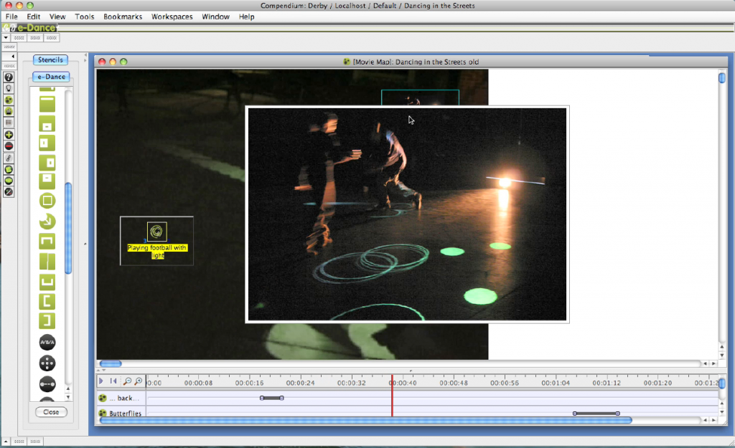The height and width of the screenshot is (448, 735).
Task: Pick the ABA stencil shape
Action: point(47,342)
